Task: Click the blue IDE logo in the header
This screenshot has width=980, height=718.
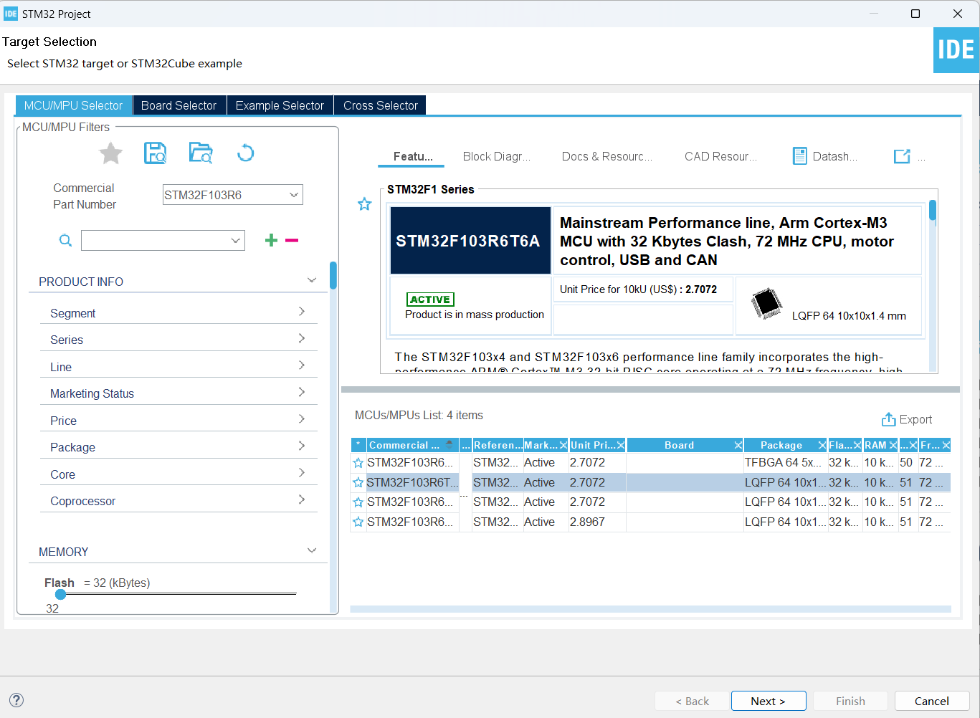Action: (x=956, y=50)
